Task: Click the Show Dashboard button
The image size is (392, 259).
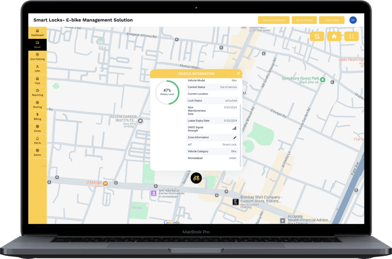Action: 274,20
